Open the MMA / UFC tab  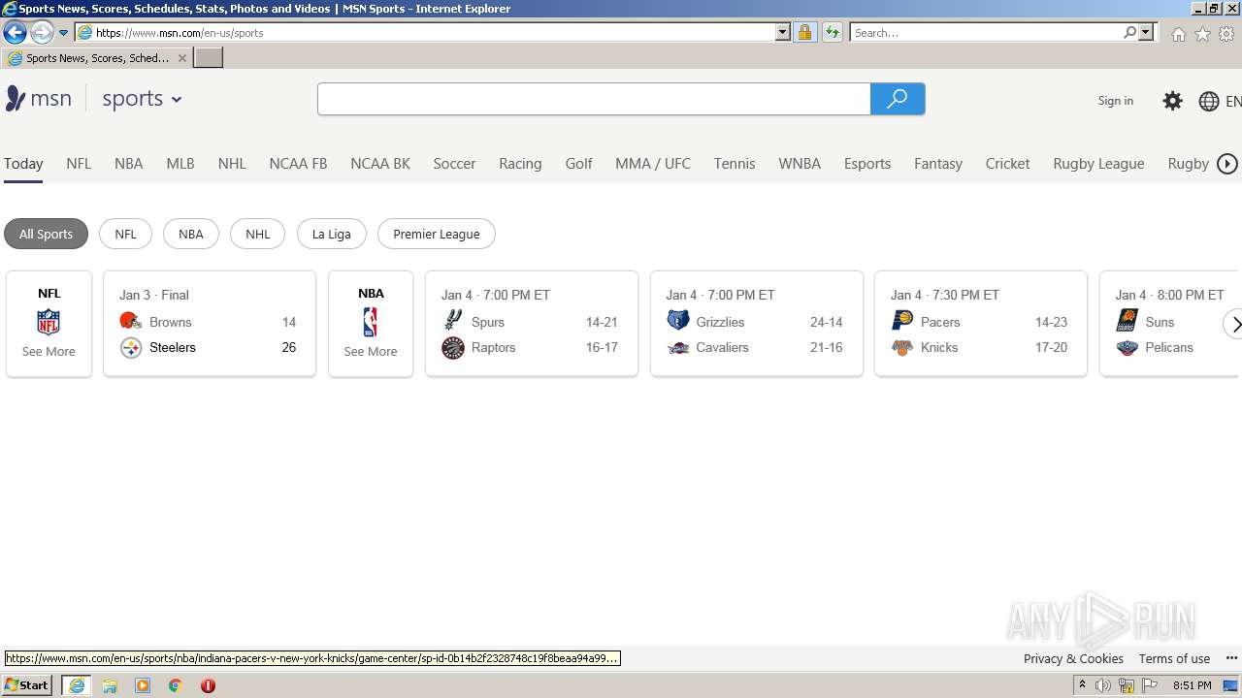click(653, 164)
